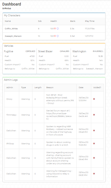Click the voided X for the NRP Robbery warning
This screenshot has width=111, height=188.
point(94,130)
